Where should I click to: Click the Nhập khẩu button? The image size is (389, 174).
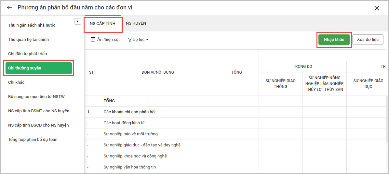(x=334, y=40)
